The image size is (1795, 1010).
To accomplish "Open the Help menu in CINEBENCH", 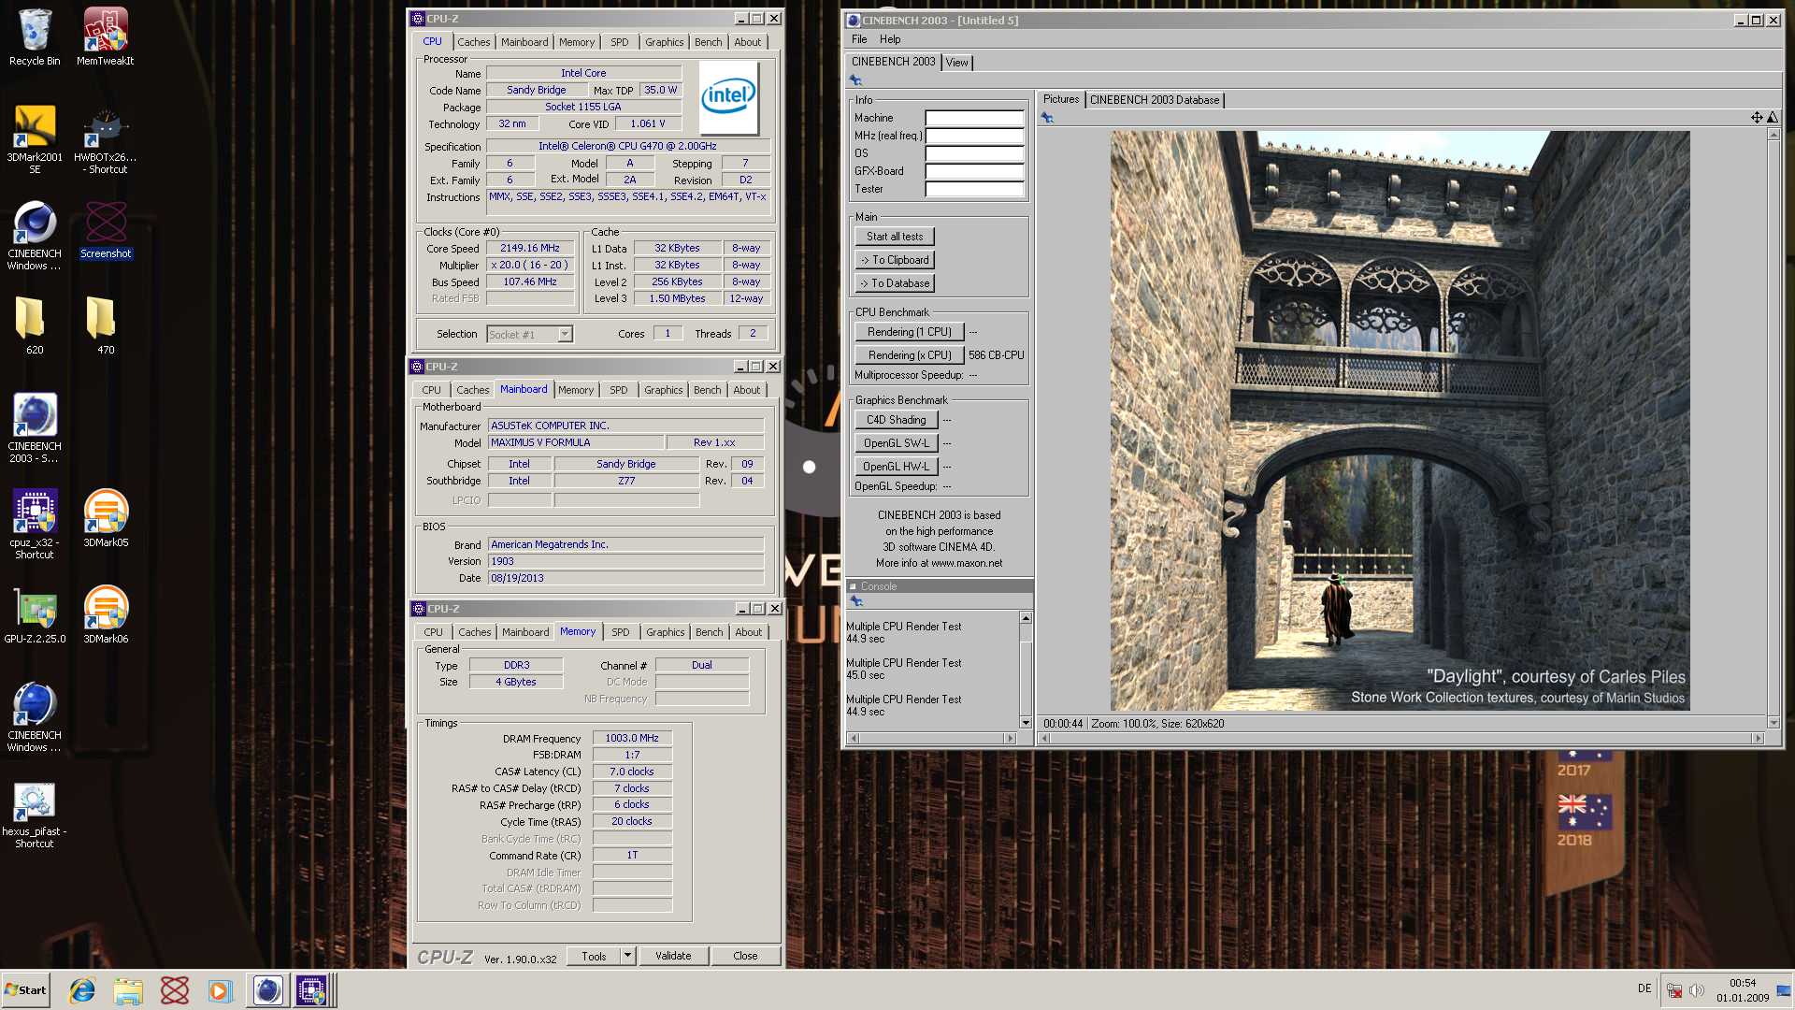I will [890, 39].
